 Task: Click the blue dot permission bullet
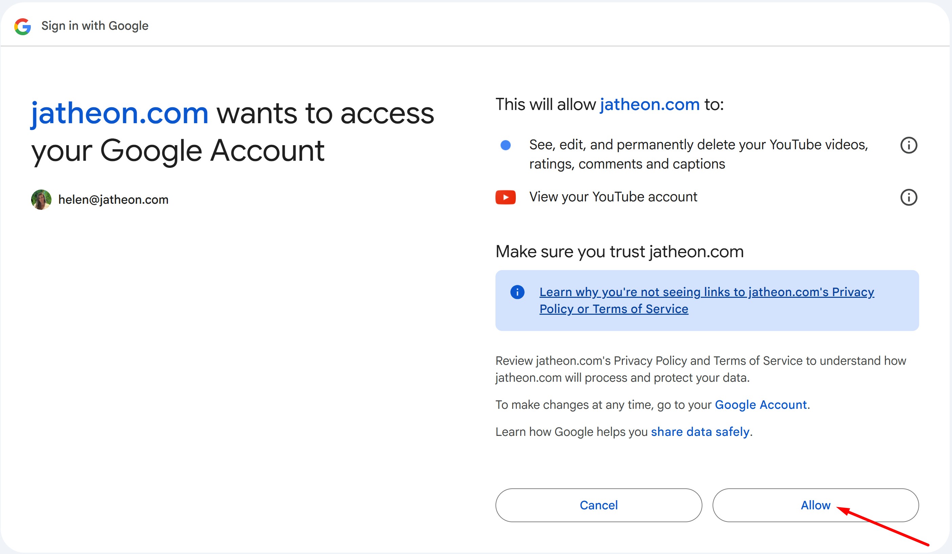coord(506,145)
